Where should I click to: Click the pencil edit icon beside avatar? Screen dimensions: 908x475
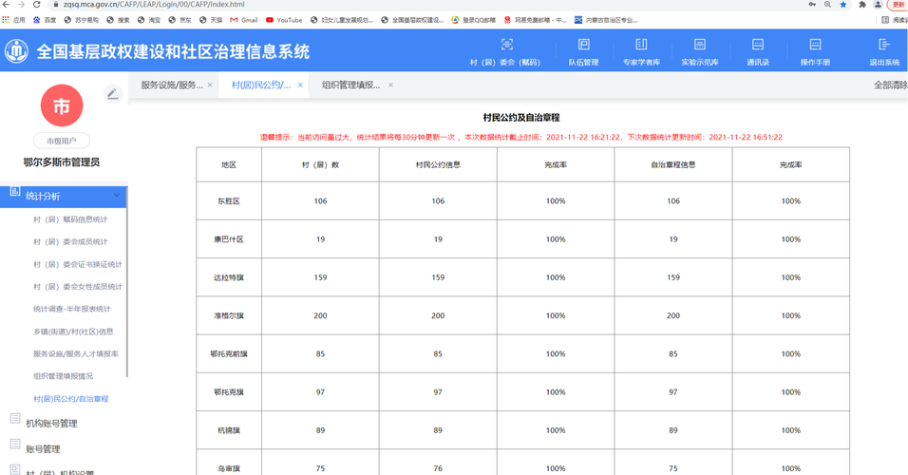[x=112, y=94]
